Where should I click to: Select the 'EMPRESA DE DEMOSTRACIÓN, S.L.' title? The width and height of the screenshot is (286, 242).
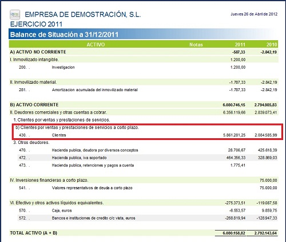(83, 14)
